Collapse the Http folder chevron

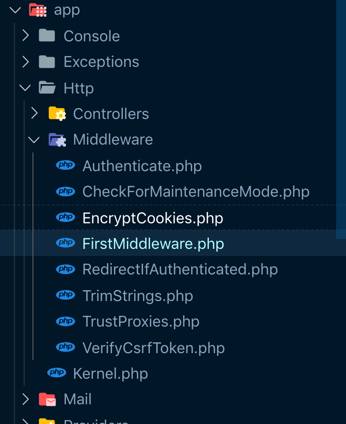pyautogui.click(x=25, y=88)
